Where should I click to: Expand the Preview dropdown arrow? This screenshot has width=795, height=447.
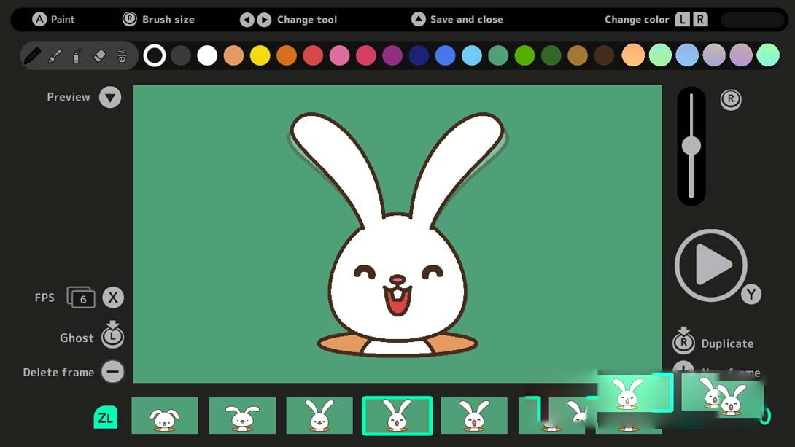110,97
